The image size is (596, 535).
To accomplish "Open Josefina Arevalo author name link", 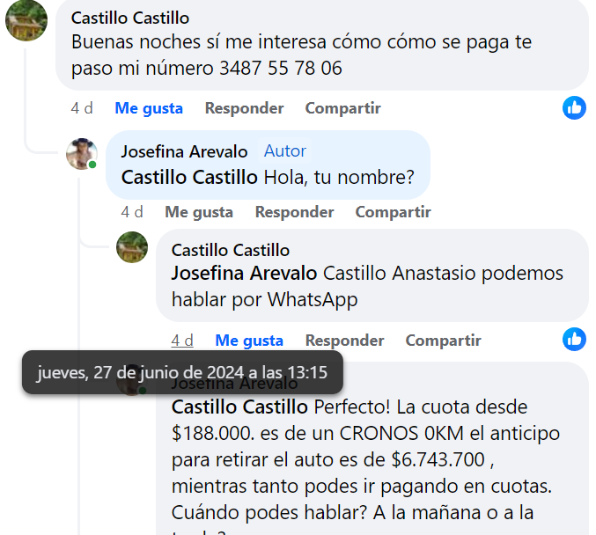I will [x=184, y=152].
